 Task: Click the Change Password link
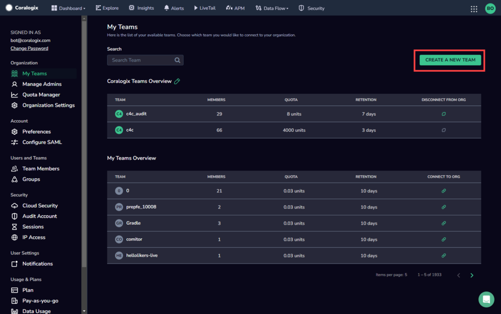(x=29, y=48)
